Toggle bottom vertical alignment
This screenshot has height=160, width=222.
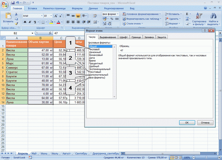pos(78,16)
